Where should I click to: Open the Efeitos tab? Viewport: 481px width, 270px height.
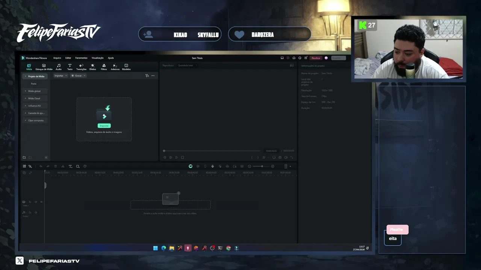point(92,67)
